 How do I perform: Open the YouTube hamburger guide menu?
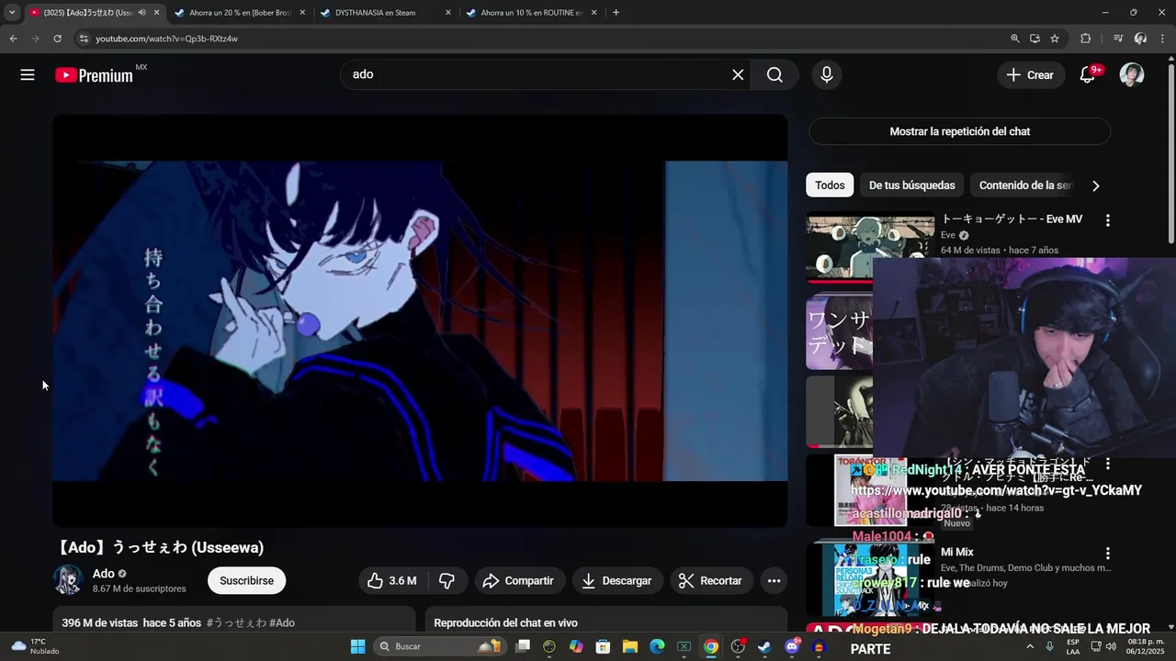(28, 75)
